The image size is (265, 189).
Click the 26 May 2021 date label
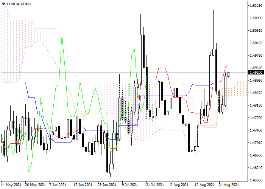(36, 185)
